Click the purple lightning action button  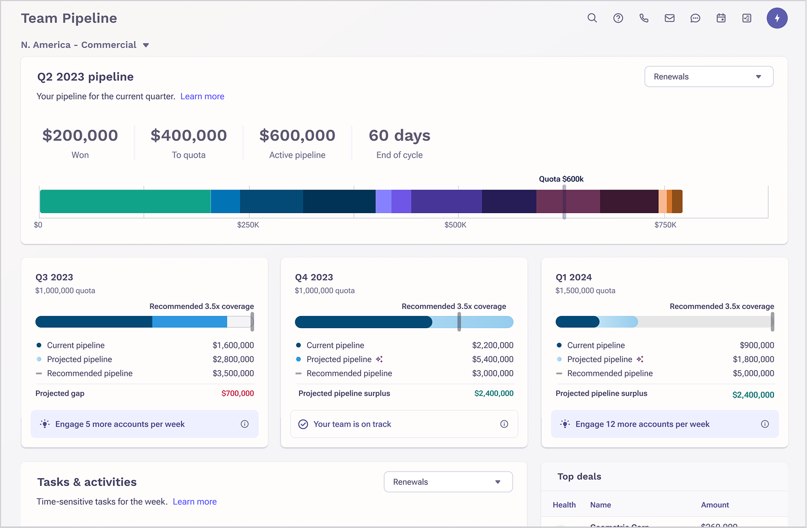coord(777,18)
